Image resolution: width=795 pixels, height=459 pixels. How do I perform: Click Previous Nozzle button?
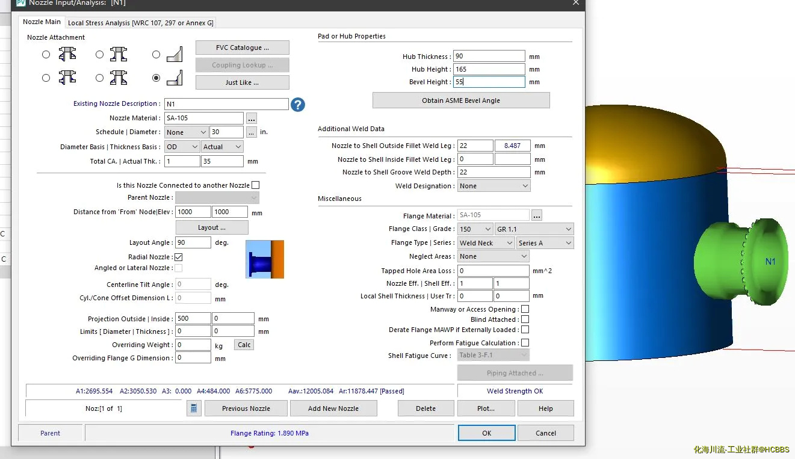pos(246,408)
